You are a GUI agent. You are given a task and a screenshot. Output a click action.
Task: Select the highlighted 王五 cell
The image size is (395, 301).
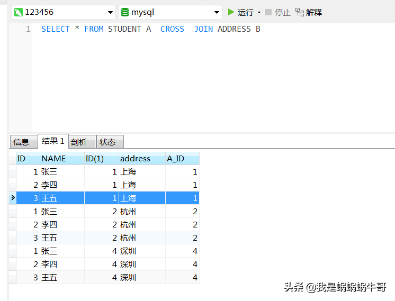62,198
